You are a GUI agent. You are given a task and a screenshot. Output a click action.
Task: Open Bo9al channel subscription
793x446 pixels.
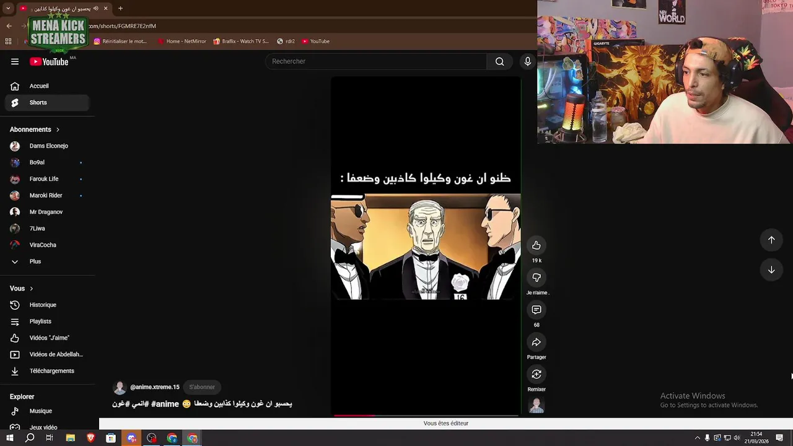click(47, 162)
